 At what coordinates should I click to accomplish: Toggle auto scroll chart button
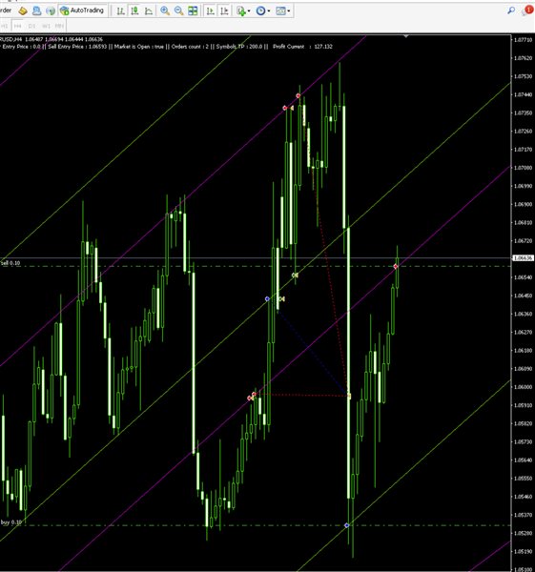[210, 10]
